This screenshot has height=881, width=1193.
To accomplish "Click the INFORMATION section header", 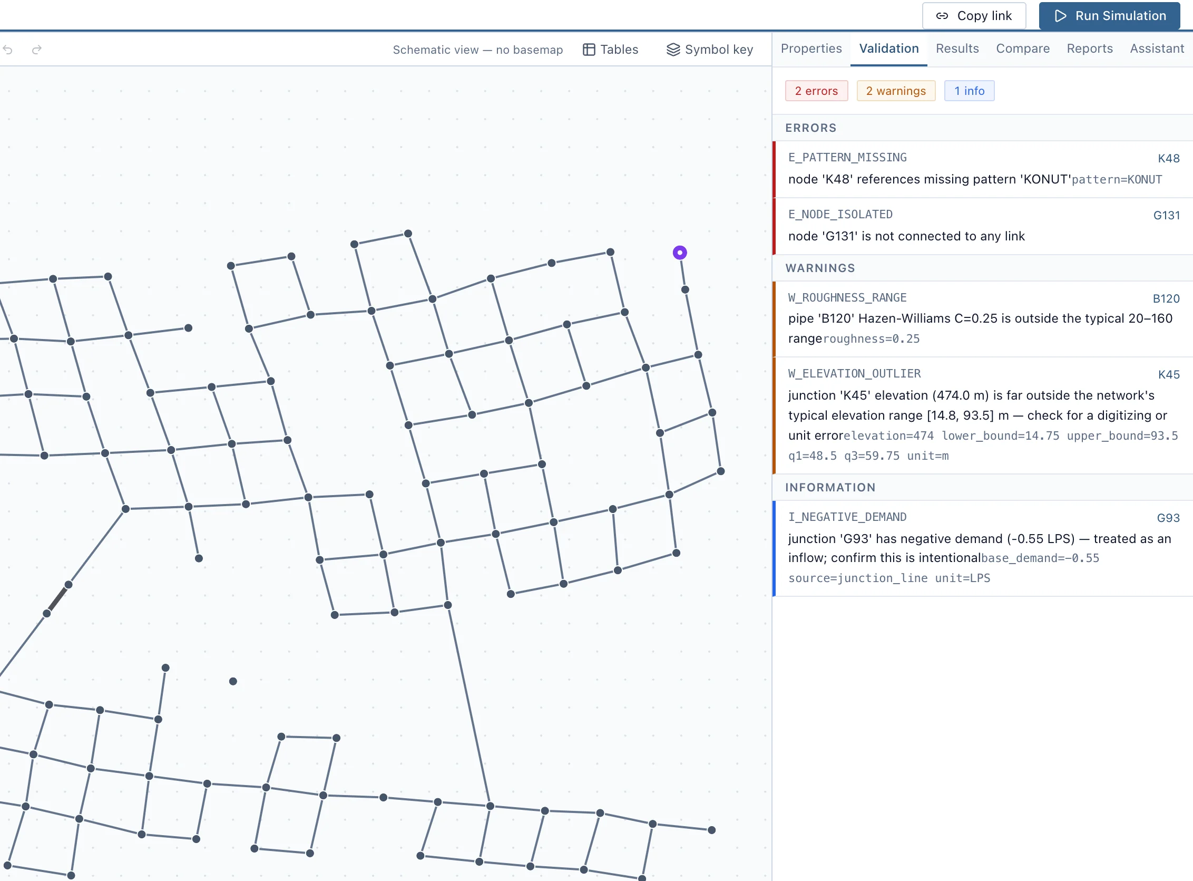I will (982, 488).
